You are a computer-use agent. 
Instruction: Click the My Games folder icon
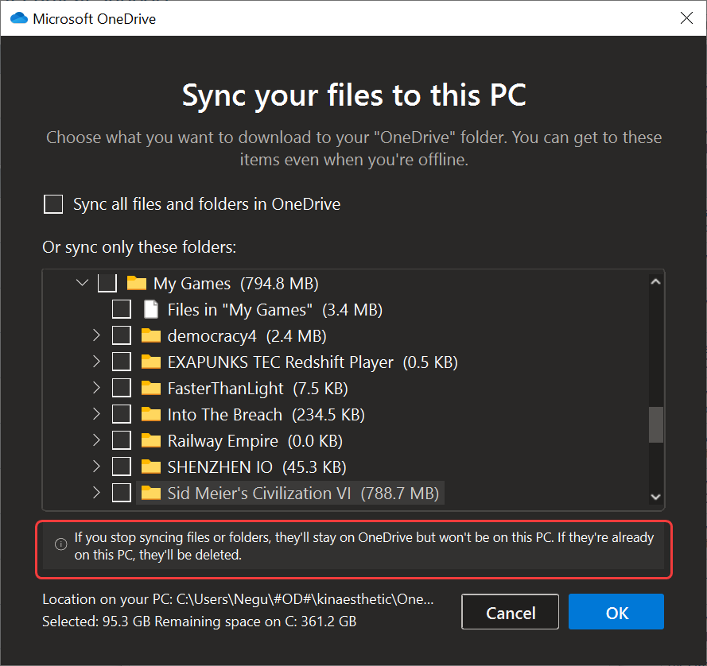pyautogui.click(x=137, y=284)
